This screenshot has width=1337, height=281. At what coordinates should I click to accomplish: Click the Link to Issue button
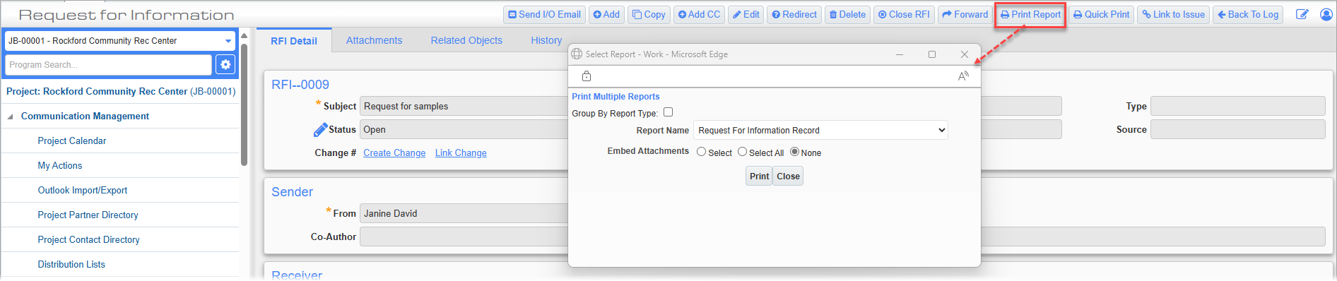click(1173, 15)
